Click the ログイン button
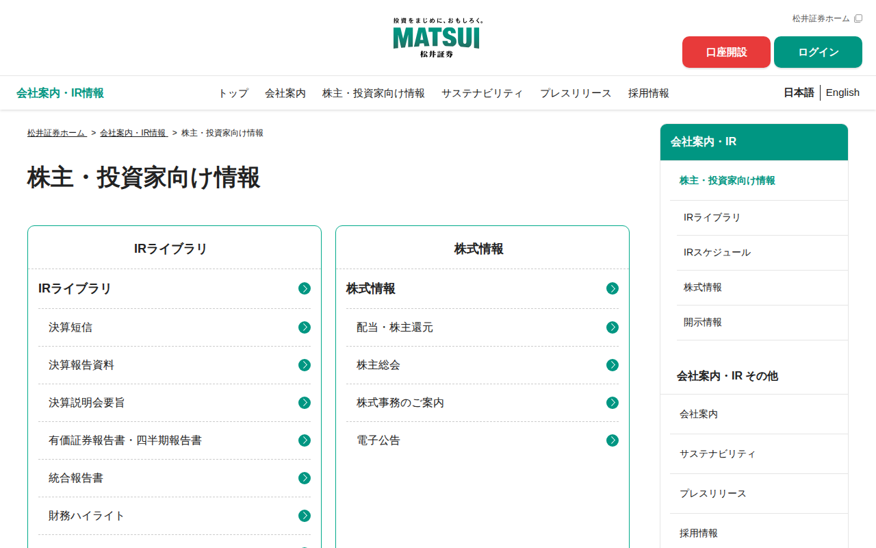Image resolution: width=876 pixels, height=548 pixels. [818, 52]
